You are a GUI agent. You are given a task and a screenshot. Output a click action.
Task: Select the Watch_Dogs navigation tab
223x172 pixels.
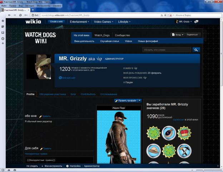click(102, 35)
